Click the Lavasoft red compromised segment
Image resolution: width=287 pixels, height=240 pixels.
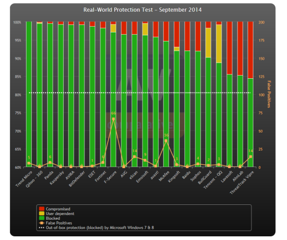pyautogui.click(x=230, y=48)
